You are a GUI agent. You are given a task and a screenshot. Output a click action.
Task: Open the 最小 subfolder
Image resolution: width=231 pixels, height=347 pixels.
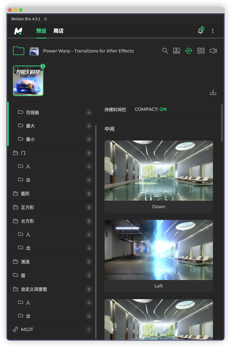click(x=51, y=139)
